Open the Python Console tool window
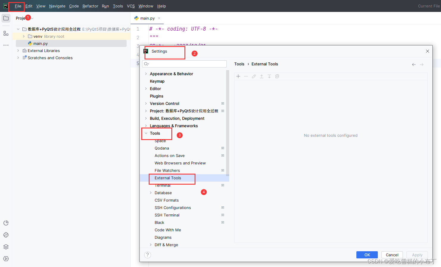Screen dimensions: 441x267 click(6, 235)
